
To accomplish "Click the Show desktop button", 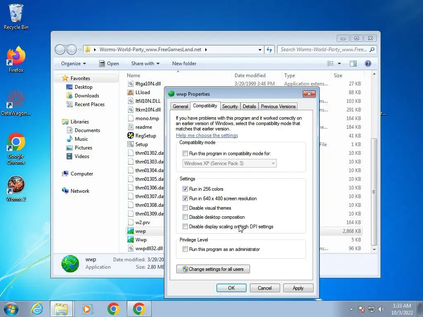I will (x=420, y=309).
